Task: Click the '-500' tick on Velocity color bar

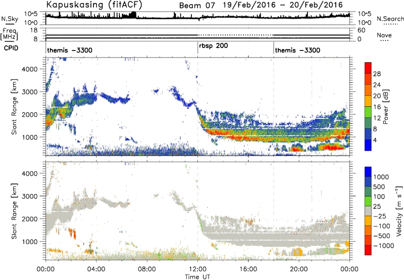Action: [x=381, y=236]
